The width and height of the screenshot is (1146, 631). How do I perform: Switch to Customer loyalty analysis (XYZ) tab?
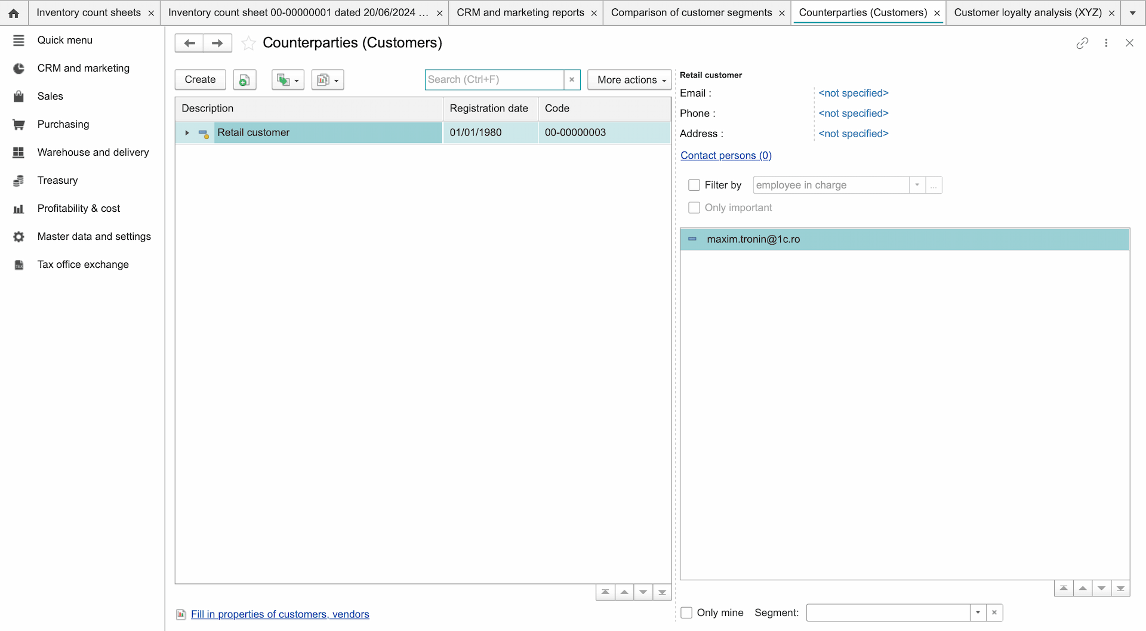point(1028,13)
